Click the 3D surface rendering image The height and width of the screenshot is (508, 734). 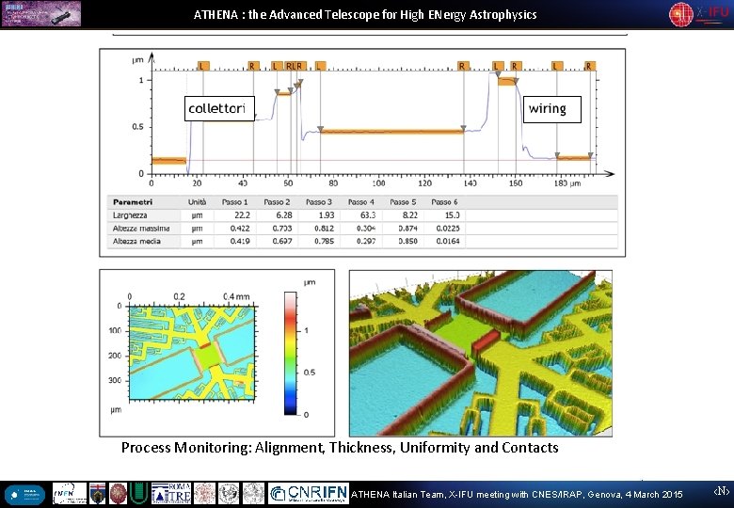[481, 353]
